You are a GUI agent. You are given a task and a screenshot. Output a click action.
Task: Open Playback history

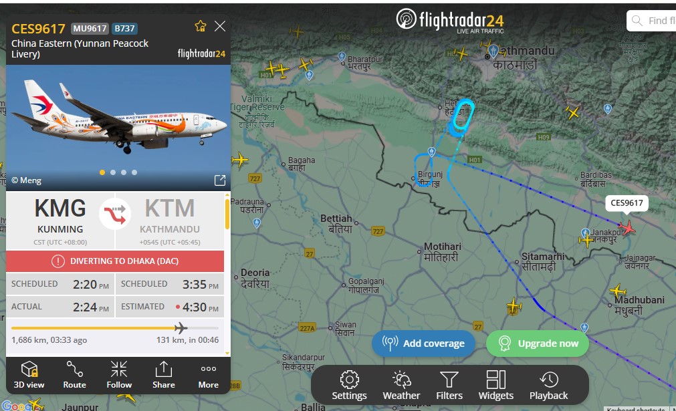click(x=548, y=386)
